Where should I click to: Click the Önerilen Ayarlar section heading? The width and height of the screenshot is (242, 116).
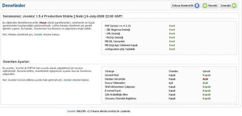pyautogui.click(x=16, y=62)
